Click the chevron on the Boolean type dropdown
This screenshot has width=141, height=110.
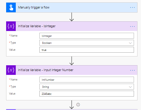tap(130, 43)
